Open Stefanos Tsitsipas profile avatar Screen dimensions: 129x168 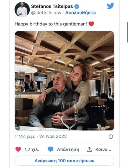tap(22, 9)
